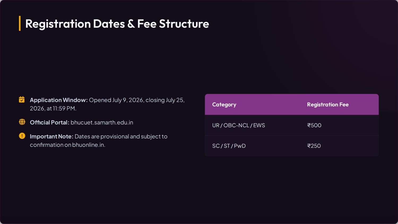Image resolution: width=398 pixels, height=224 pixels.
Task: Select the ₹500 fee cell
Action: point(314,125)
